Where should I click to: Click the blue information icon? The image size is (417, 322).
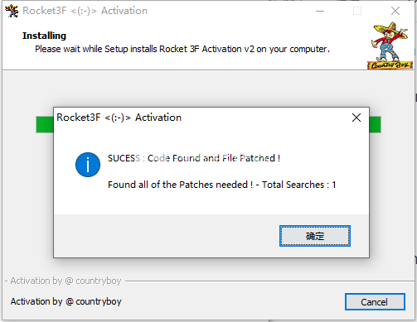click(x=88, y=165)
